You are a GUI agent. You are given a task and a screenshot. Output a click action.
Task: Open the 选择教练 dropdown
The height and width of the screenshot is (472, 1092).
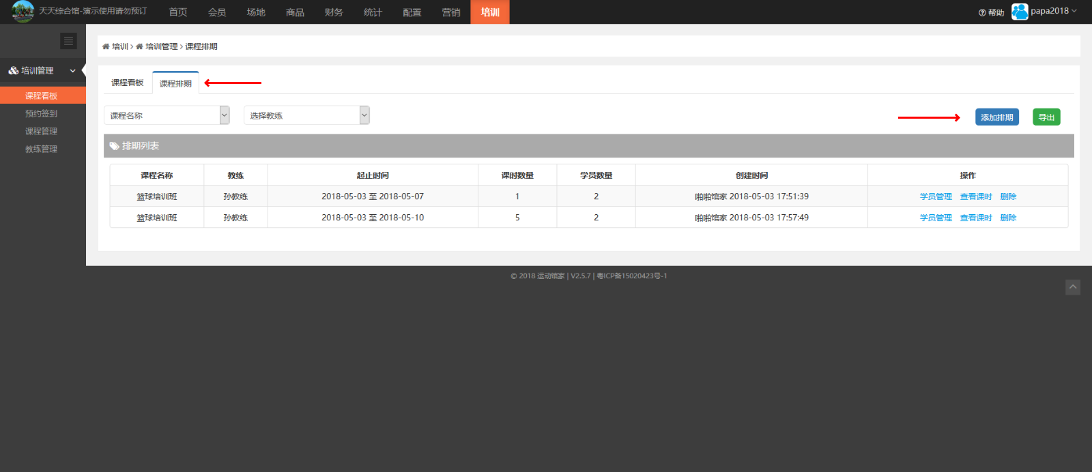coord(306,115)
